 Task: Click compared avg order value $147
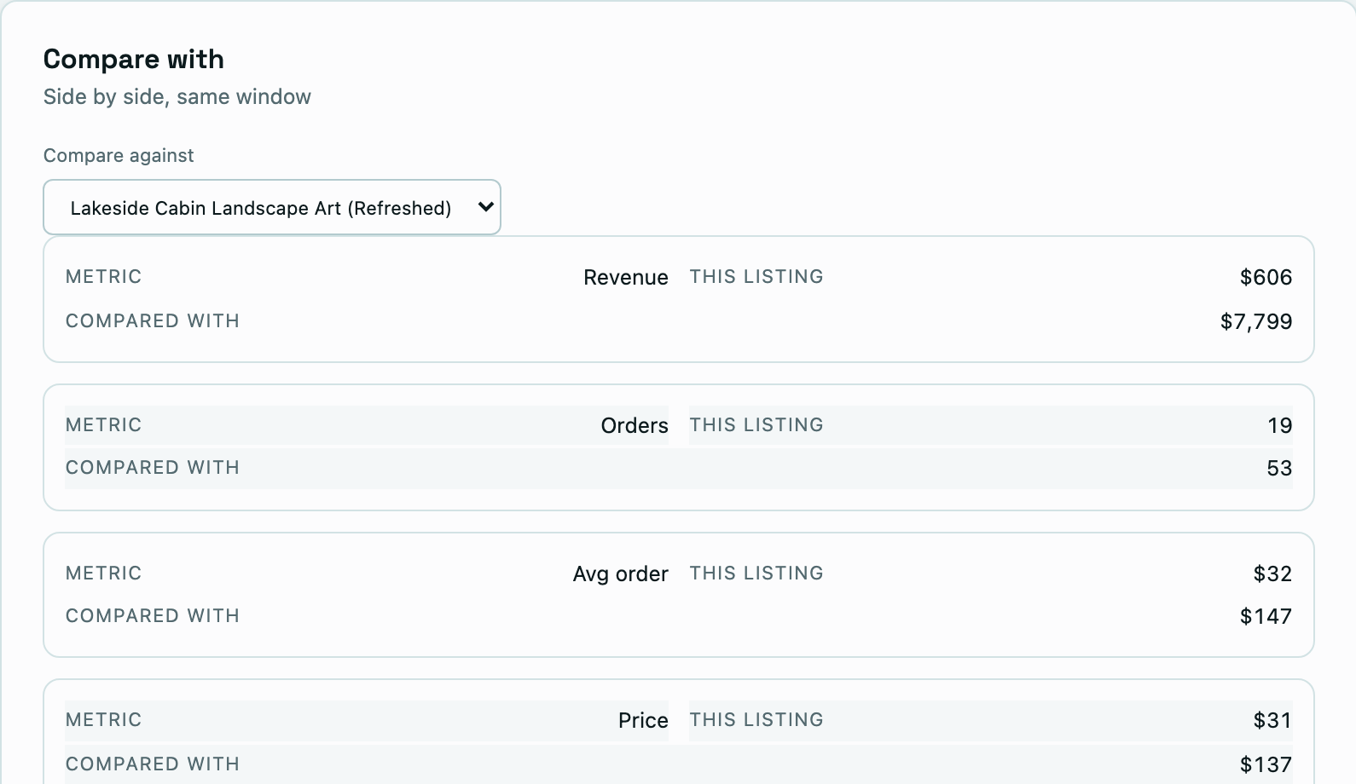pos(1266,617)
